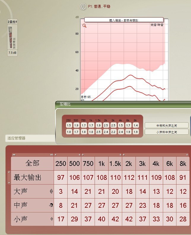Click the left arrow above the 500 column
This screenshot has height=235, width=191.
(79, 155)
